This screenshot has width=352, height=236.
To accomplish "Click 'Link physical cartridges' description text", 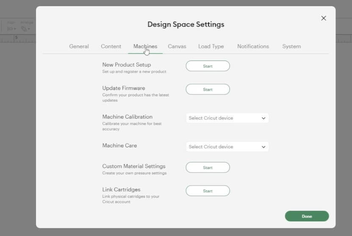I will (131, 199).
